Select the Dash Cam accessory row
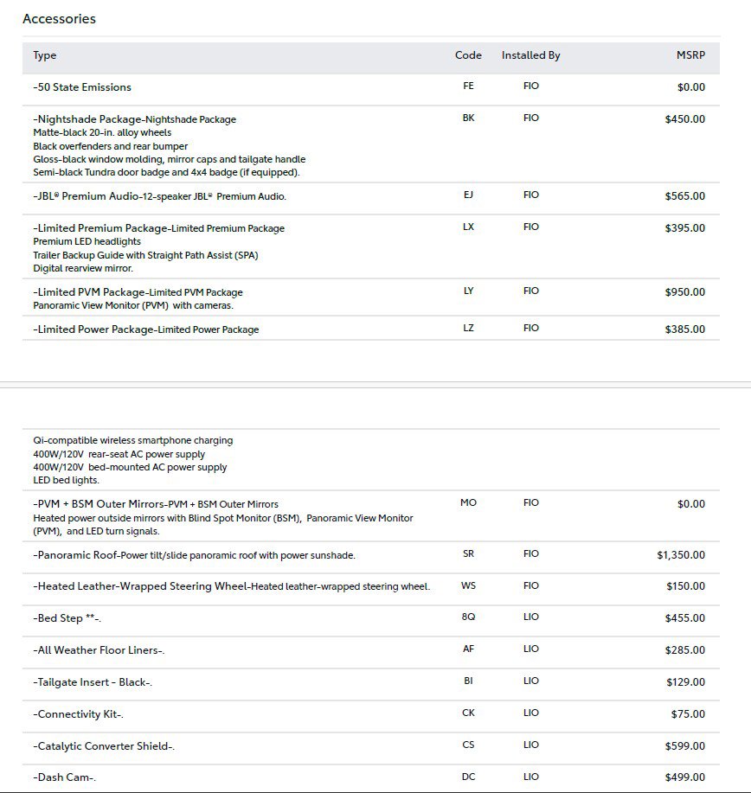The width and height of the screenshot is (751, 793). click(64, 777)
